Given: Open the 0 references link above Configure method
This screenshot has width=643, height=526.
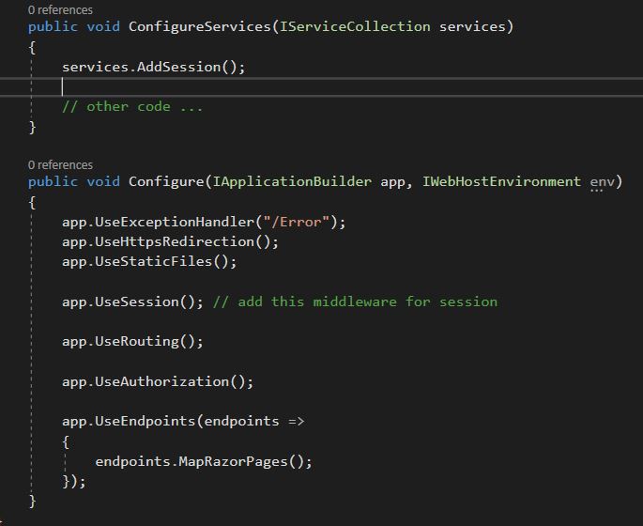Looking at the screenshot, I should [x=60, y=164].
